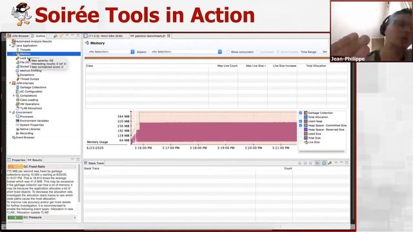Expand the Compilations tree node

point(14,96)
